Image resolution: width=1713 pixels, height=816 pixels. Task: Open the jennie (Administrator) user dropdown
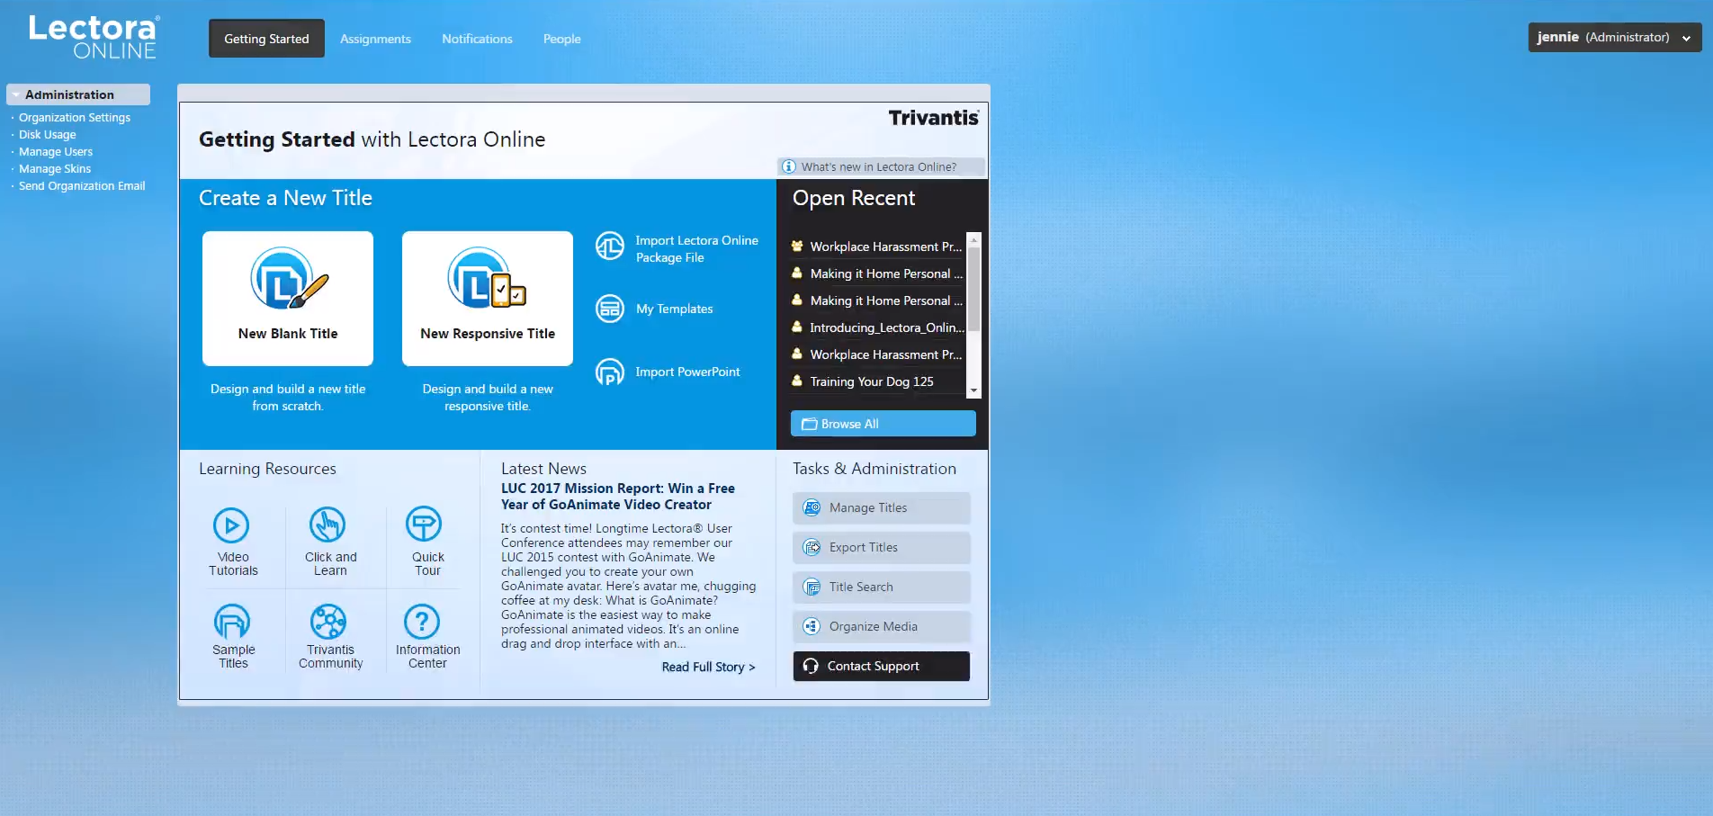[1614, 37]
